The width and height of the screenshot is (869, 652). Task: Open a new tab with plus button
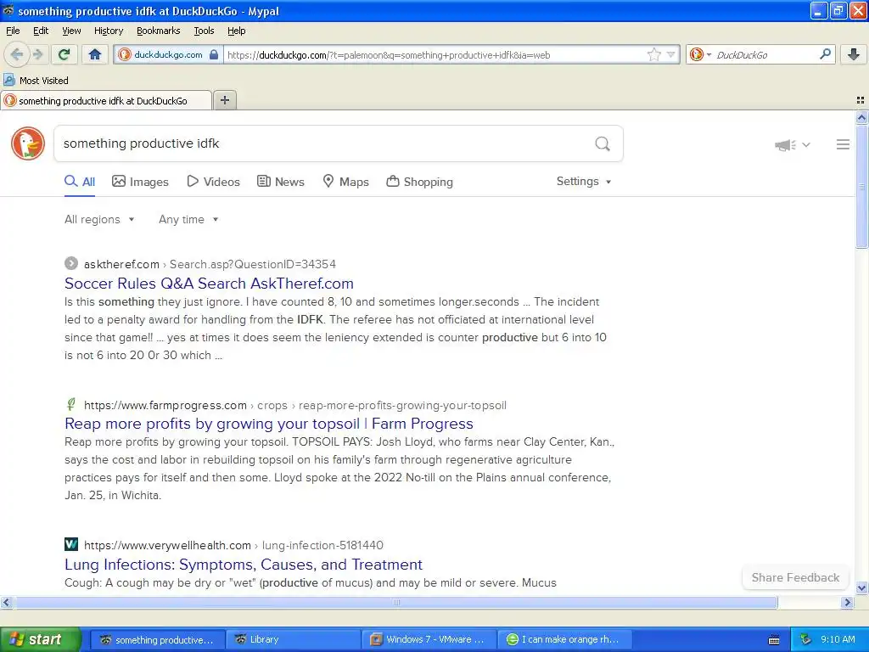tap(224, 100)
